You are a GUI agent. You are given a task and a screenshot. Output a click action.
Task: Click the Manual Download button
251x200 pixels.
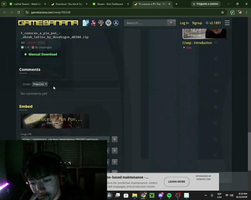[41, 54]
